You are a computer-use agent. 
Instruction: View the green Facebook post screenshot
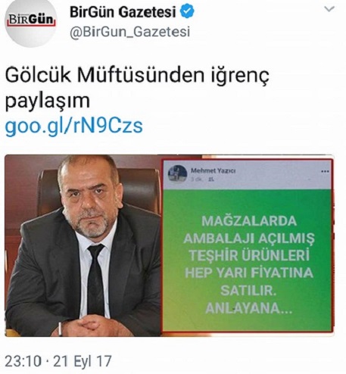click(247, 245)
